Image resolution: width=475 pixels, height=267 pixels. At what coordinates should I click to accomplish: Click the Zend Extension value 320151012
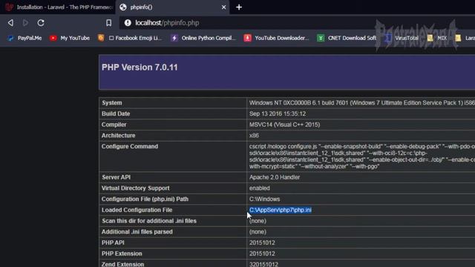coord(263,264)
